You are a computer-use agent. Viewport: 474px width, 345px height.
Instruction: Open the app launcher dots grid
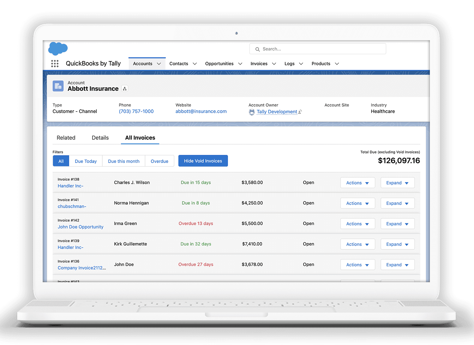(x=55, y=63)
